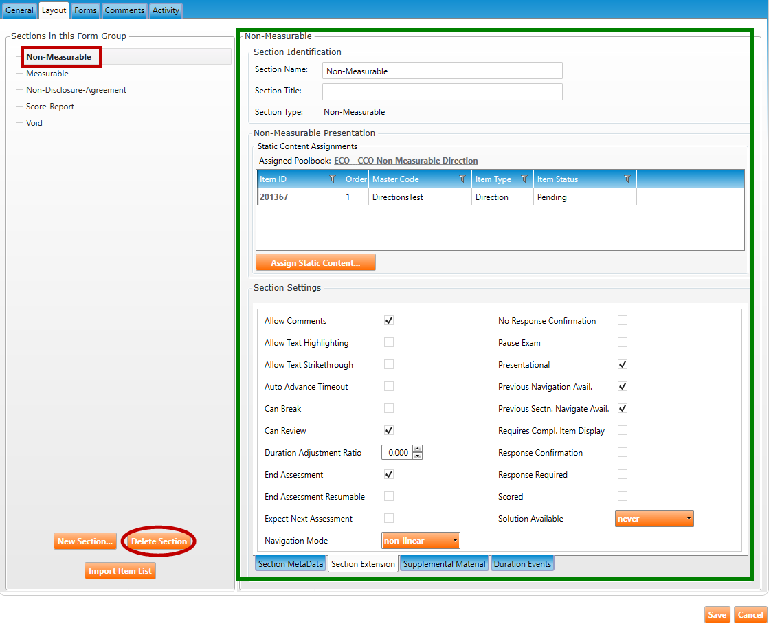The image size is (771, 626).
Task: Switch to the Duration Events tab
Action: point(522,564)
